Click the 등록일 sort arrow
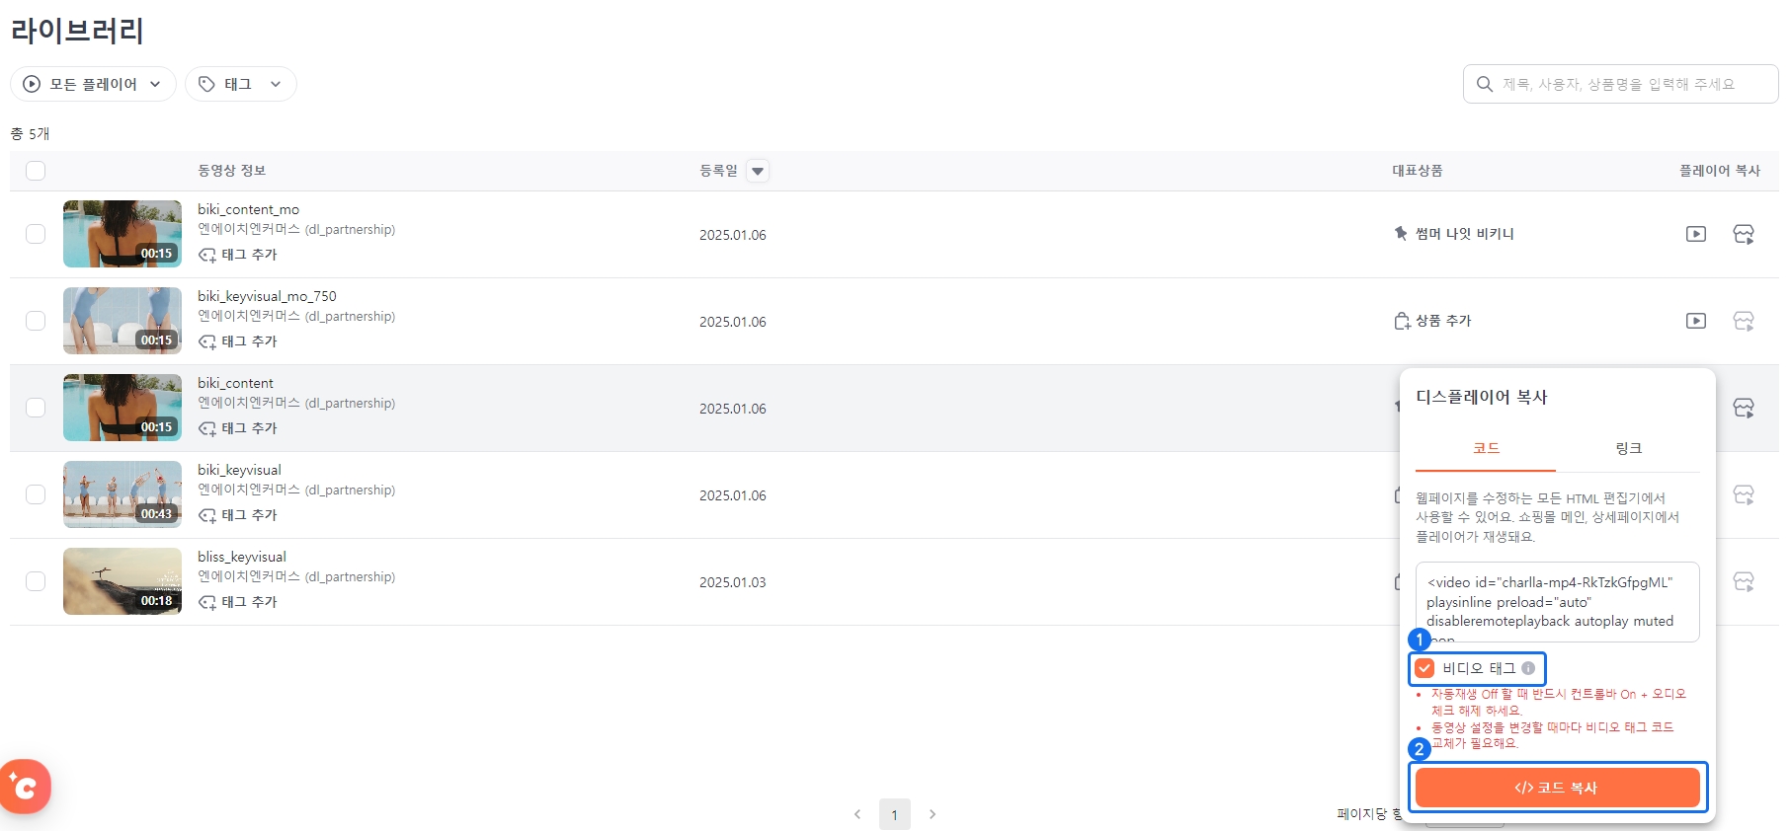The width and height of the screenshot is (1790, 831). 758,171
